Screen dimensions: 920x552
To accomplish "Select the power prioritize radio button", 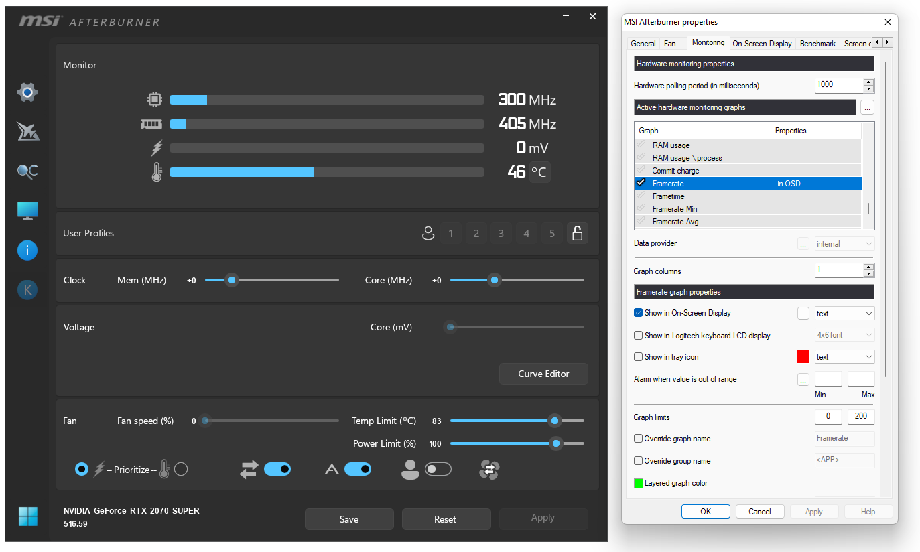I will [82, 470].
